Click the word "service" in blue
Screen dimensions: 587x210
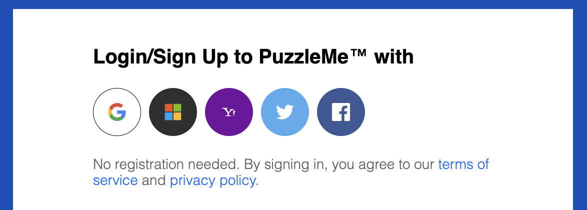115,180
